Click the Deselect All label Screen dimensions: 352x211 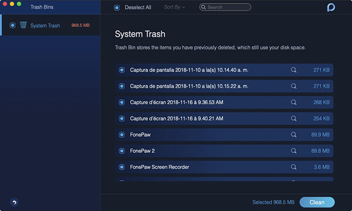(x=138, y=8)
